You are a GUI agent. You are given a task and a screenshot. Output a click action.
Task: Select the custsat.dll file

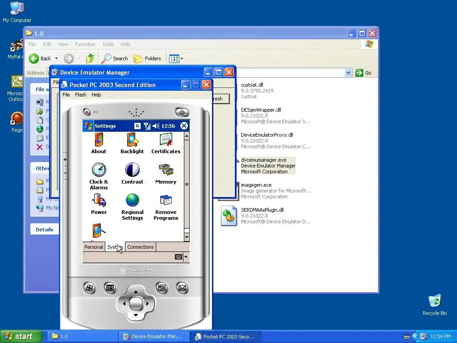click(257, 91)
